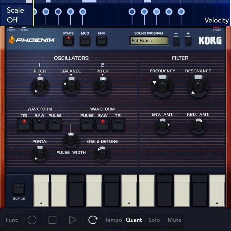This screenshot has width=231, height=231.
Task: Click the filter Frequency knob
Action: point(162,86)
